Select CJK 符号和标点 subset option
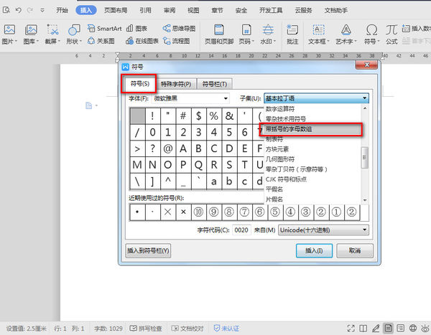The image size is (431, 335). [312, 179]
